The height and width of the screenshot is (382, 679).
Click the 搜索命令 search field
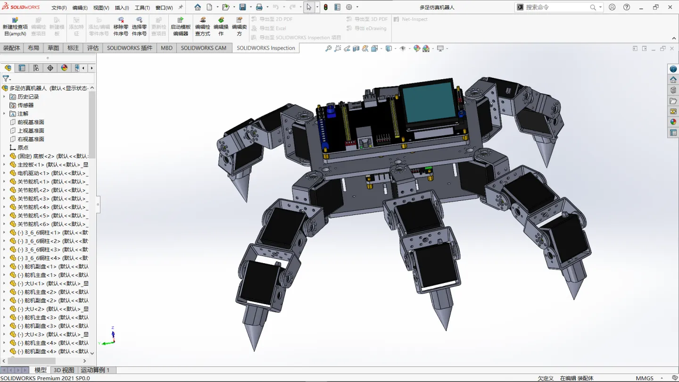point(556,7)
